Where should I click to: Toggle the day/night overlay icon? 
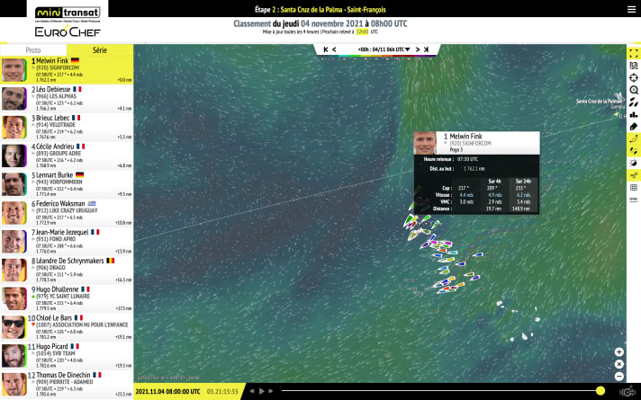tap(634, 163)
